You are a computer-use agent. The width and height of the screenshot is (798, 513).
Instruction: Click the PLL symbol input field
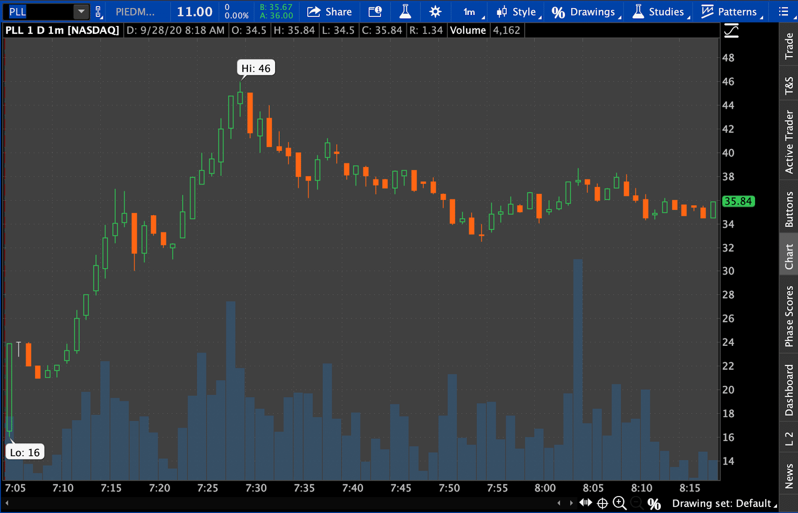click(40, 11)
